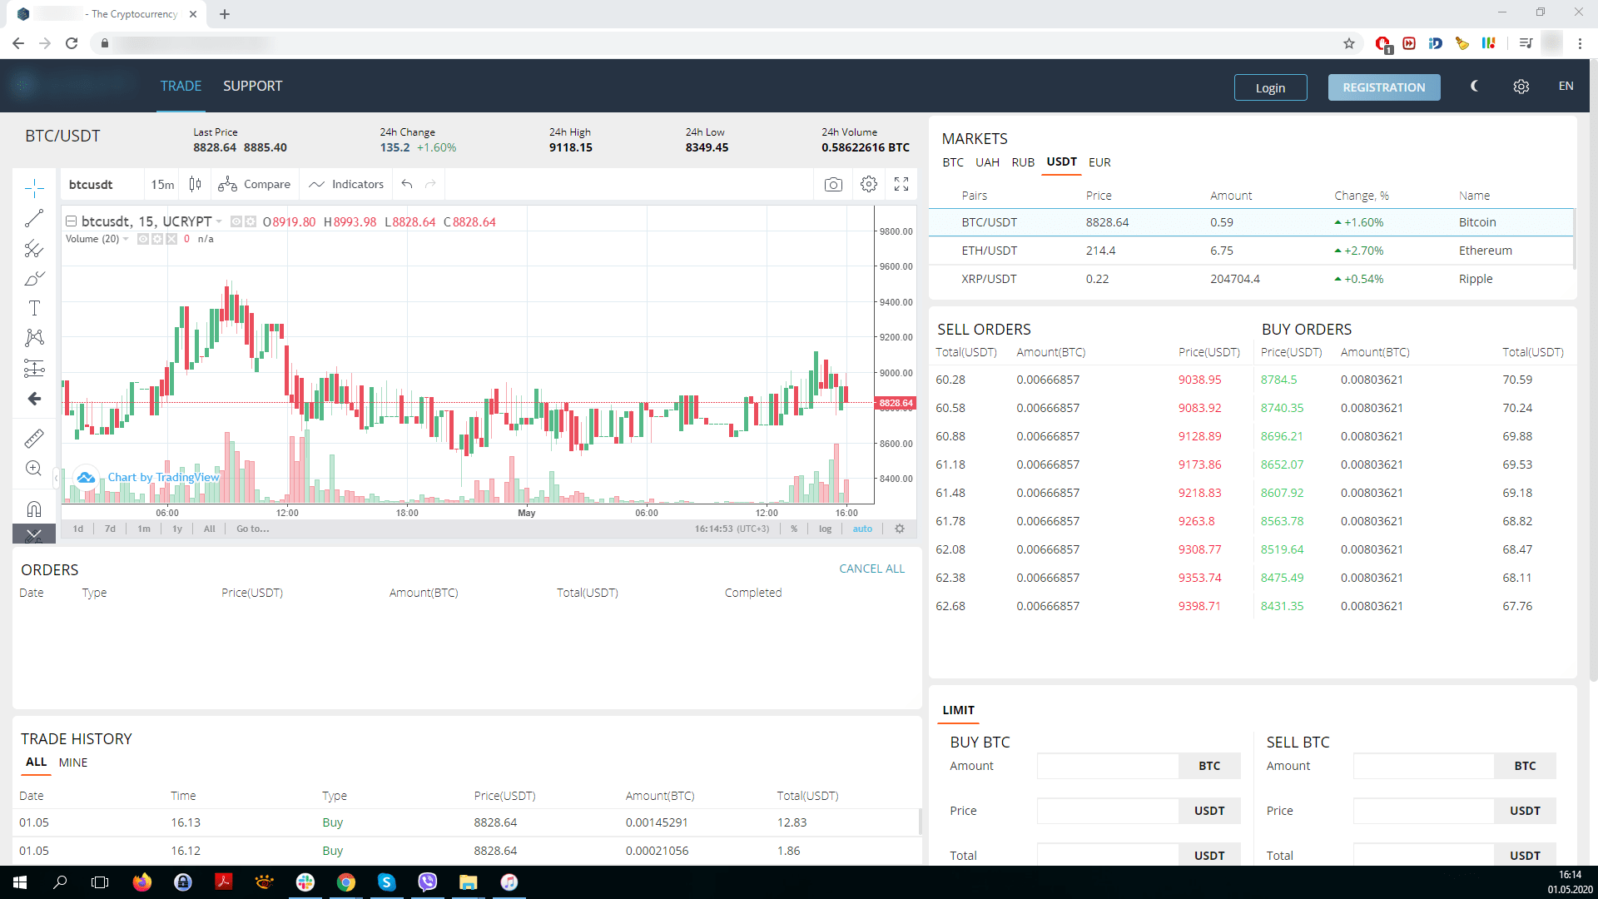1598x899 pixels.
Task: Select the pitchfork drawing tool
Action: click(x=34, y=248)
